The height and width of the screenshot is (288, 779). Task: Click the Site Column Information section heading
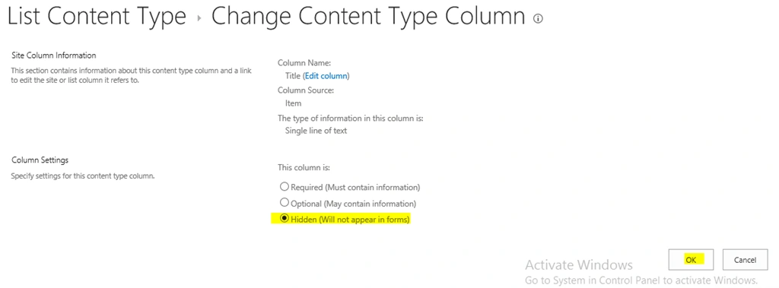pos(54,55)
